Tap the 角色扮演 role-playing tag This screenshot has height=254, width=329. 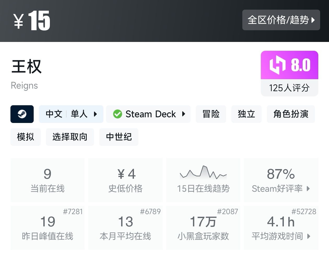(291, 114)
